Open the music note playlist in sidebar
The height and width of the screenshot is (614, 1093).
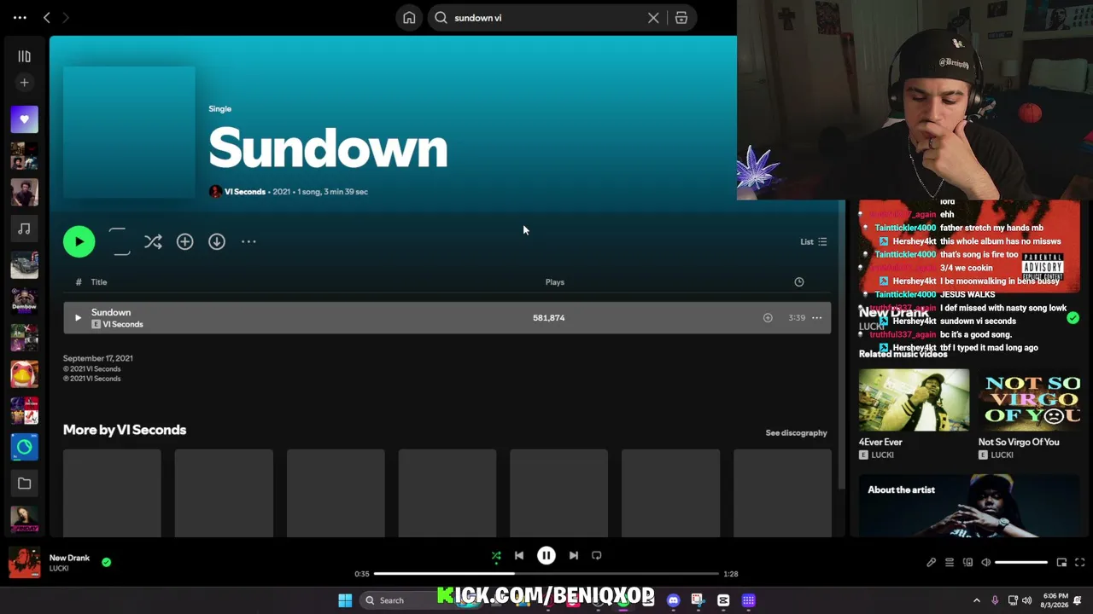(x=24, y=229)
